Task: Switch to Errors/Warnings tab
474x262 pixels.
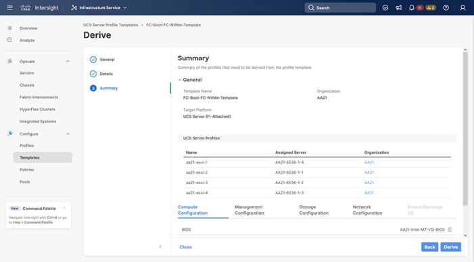Action: pos(425,210)
